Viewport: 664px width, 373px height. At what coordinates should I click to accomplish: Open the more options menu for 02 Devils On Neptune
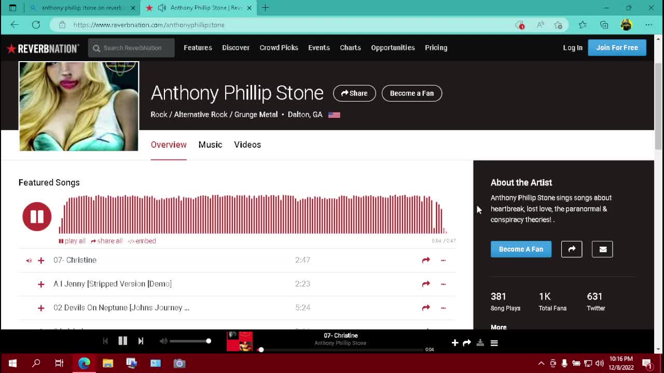[x=443, y=308]
